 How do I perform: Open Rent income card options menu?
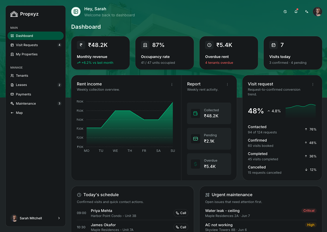[172, 84]
